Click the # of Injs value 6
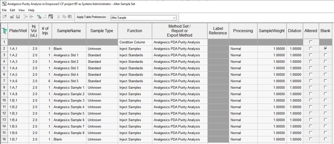The width and height of the screenshot is (334, 144). coord(45,81)
